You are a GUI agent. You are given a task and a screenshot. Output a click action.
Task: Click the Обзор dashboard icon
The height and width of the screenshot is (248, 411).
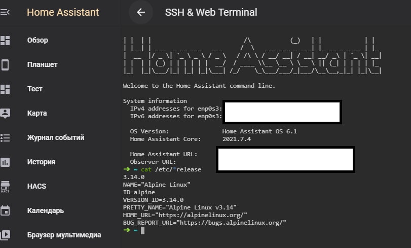click(5, 41)
